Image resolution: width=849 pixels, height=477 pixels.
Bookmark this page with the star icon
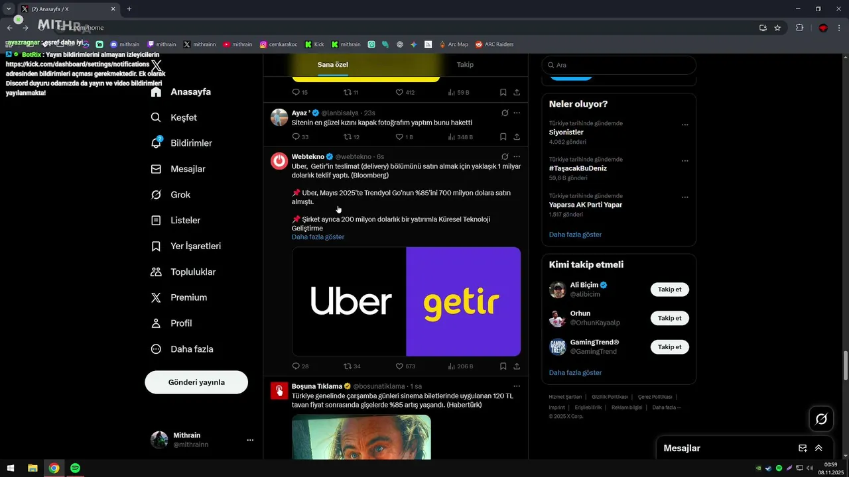coord(777,28)
